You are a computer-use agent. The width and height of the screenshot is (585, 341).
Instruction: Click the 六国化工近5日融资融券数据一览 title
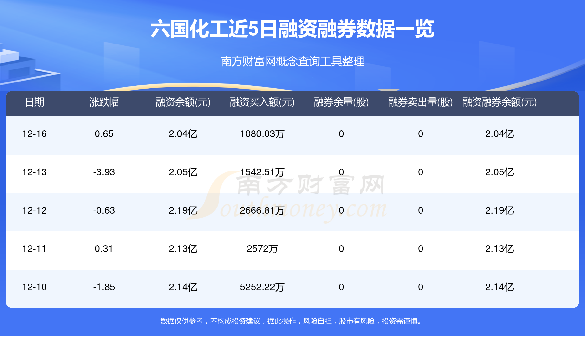(x=292, y=29)
